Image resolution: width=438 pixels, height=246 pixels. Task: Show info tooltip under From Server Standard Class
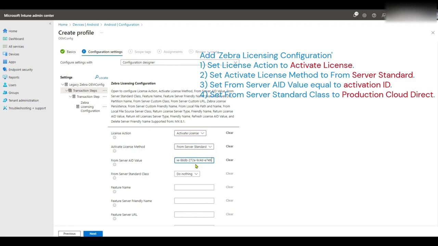115,178
